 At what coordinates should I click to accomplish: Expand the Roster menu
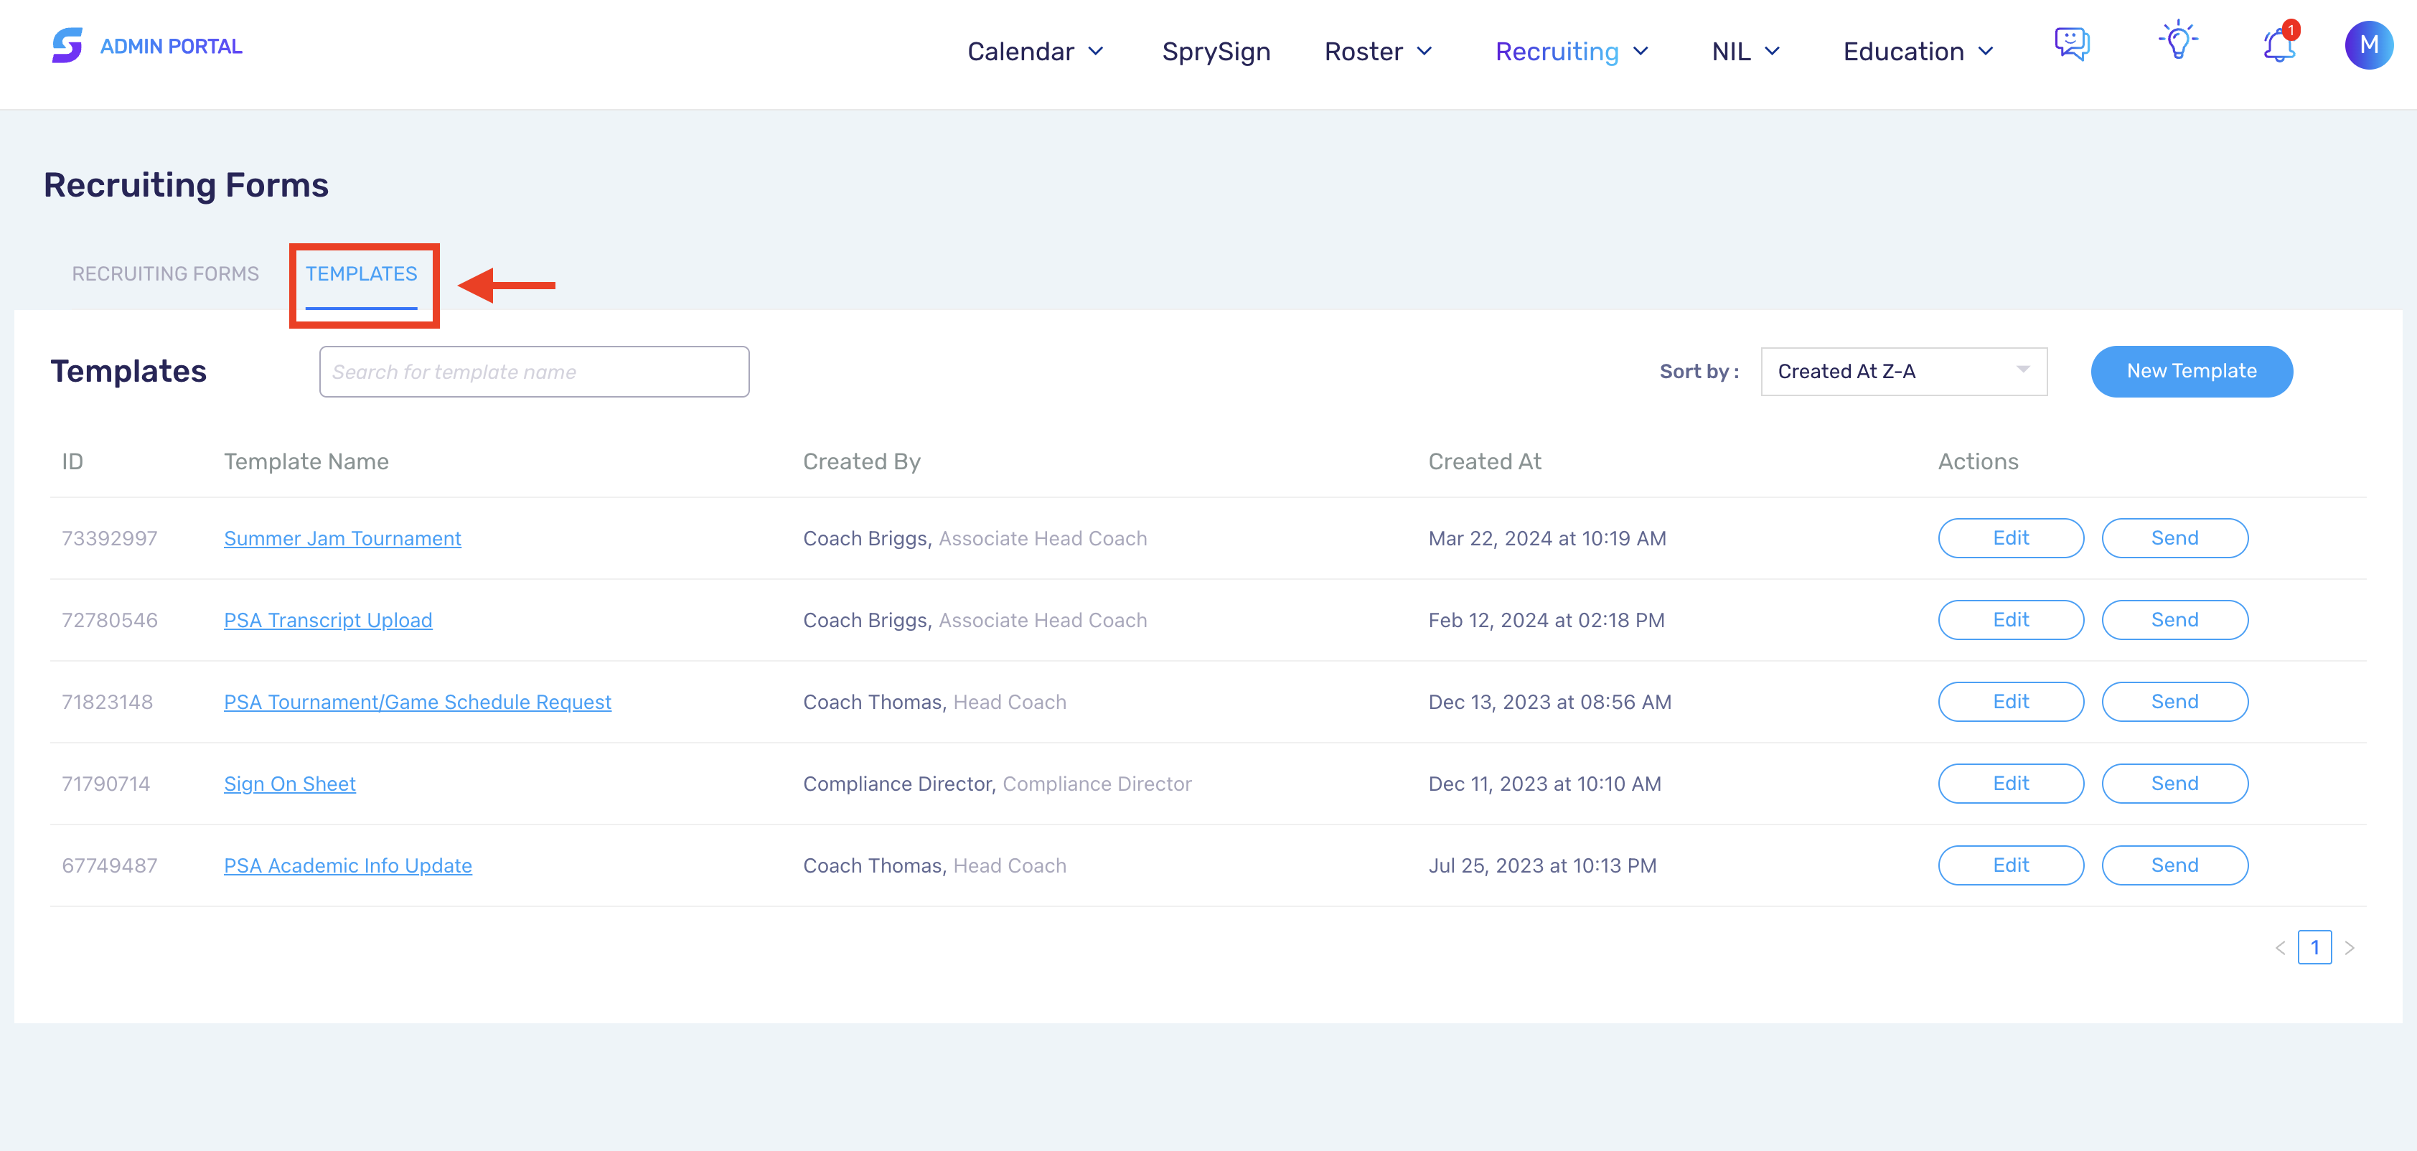[x=1379, y=51]
